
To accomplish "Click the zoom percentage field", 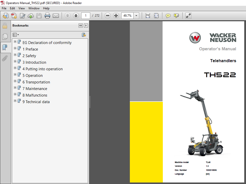I will pos(127,16).
